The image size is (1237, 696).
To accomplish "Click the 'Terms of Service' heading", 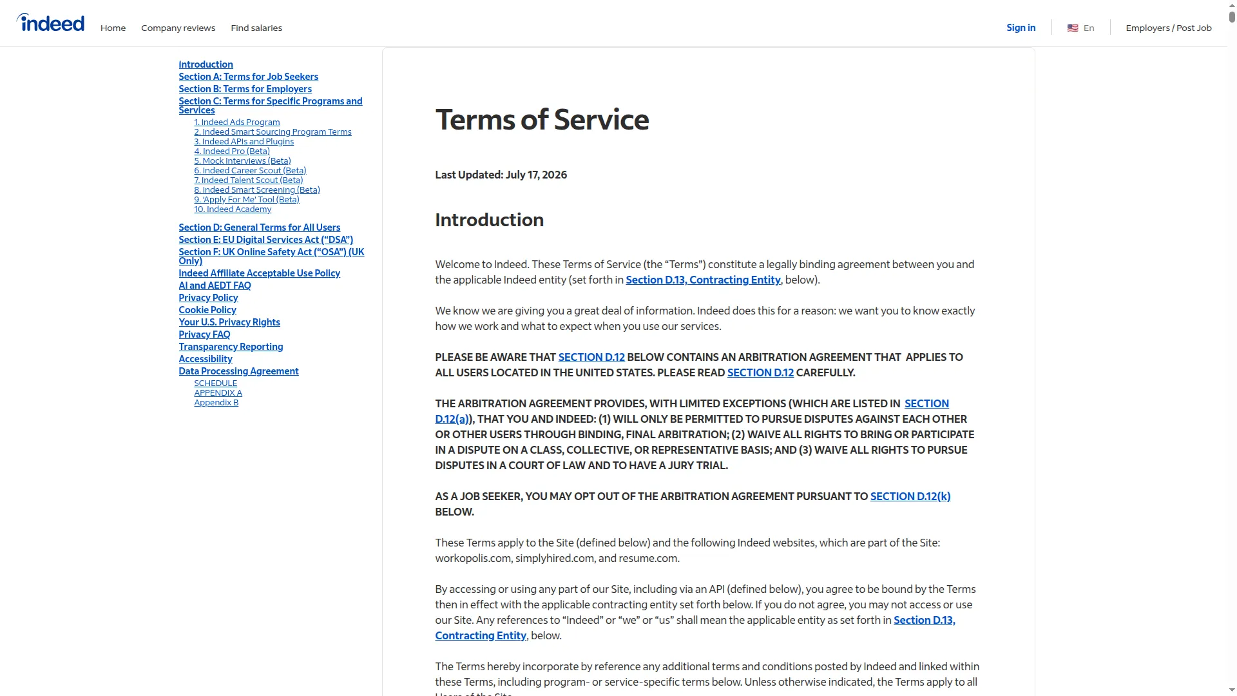I will coord(542,120).
